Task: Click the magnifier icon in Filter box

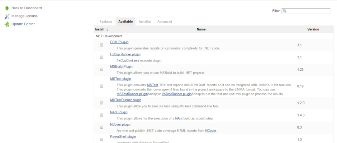Action: click(285, 11)
